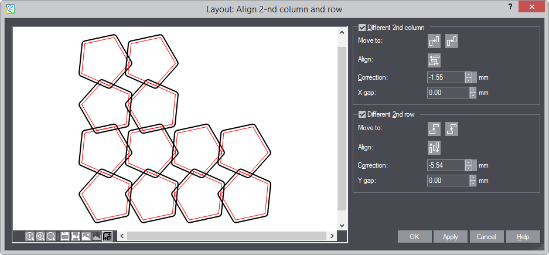This screenshot has width=549, height=255.
Task: Click the column Correction field showing -1.55
Action: tap(446, 77)
